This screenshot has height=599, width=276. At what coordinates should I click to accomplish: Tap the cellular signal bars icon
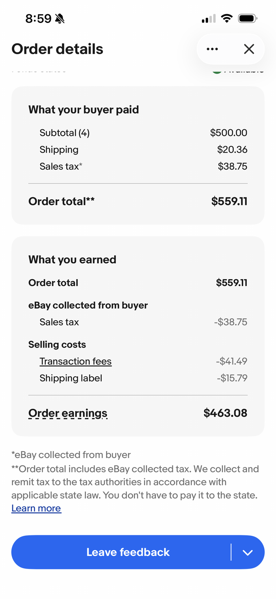point(209,19)
